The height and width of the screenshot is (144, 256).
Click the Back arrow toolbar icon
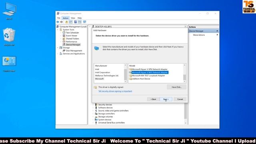[x=58, y=22]
